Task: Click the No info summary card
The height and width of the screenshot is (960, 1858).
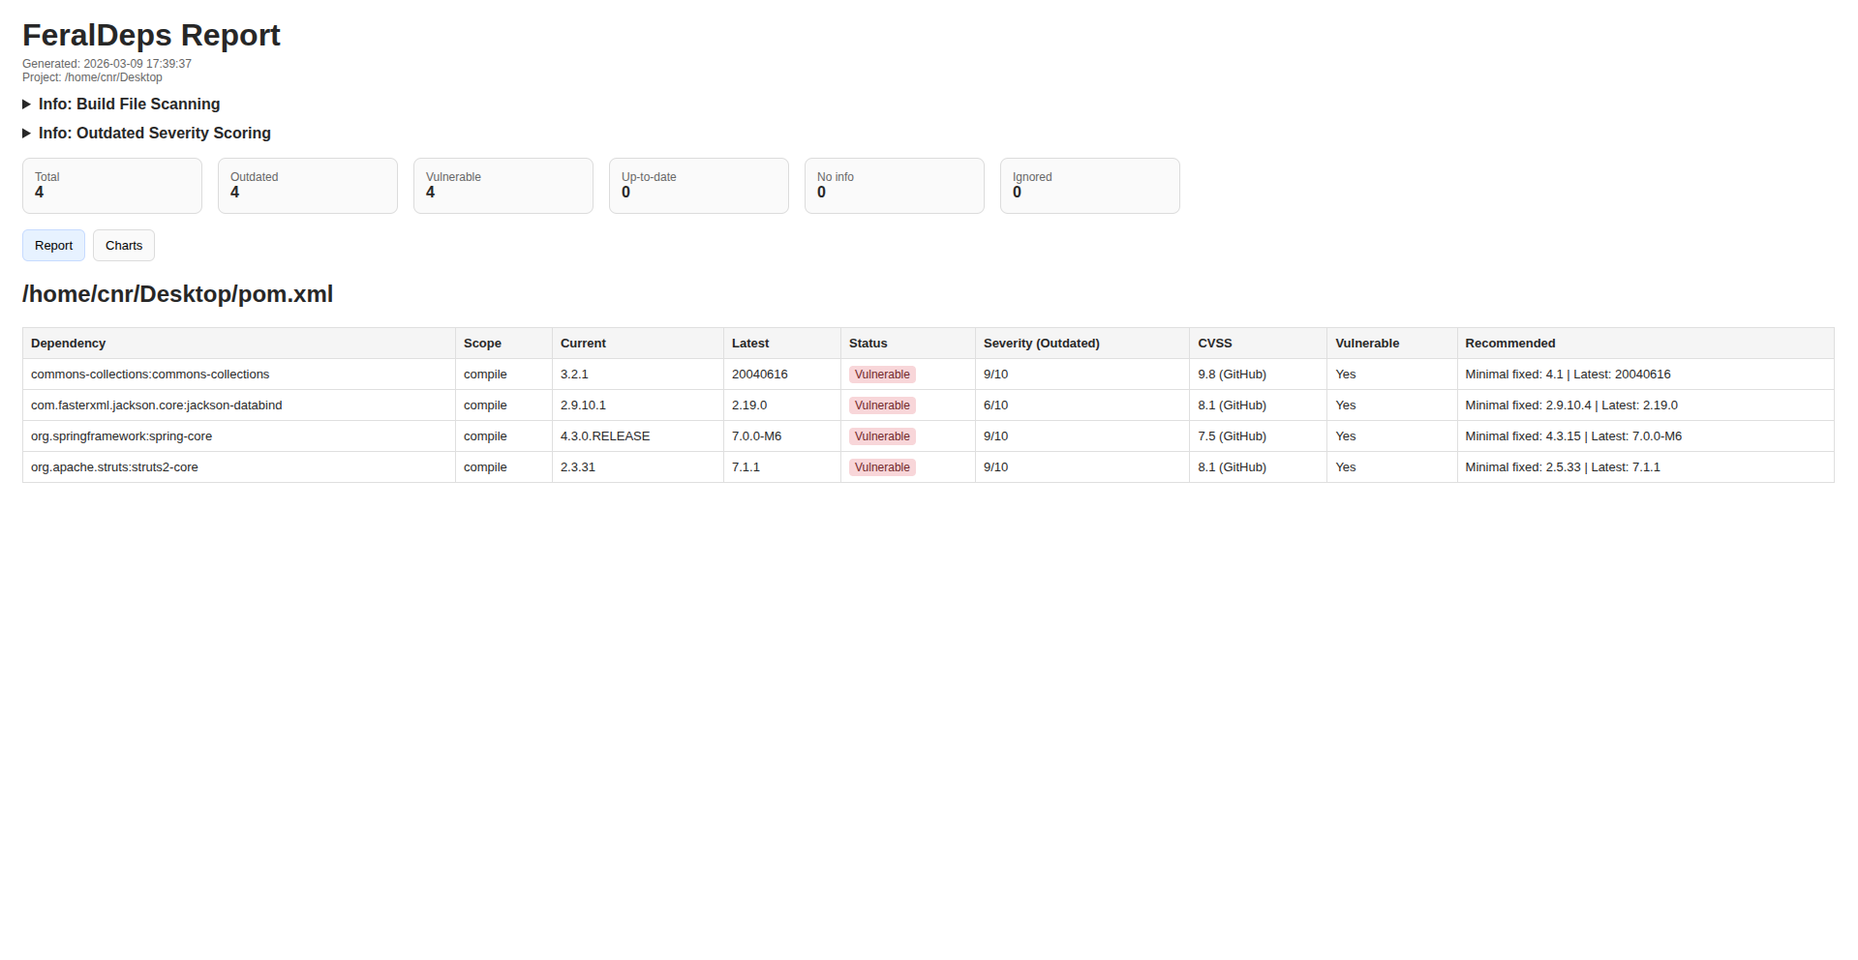Action: pyautogui.click(x=895, y=186)
